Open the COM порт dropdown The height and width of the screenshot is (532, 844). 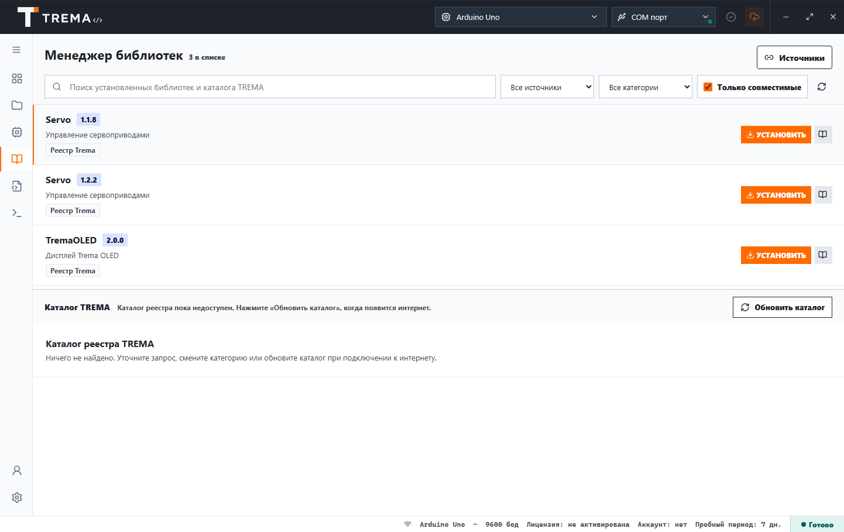pyautogui.click(x=663, y=17)
